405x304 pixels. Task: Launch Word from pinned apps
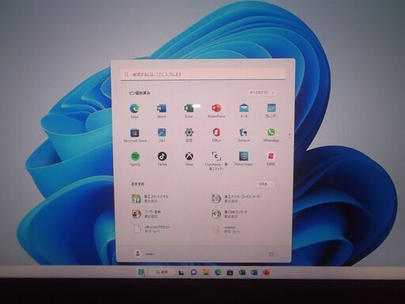tap(161, 108)
